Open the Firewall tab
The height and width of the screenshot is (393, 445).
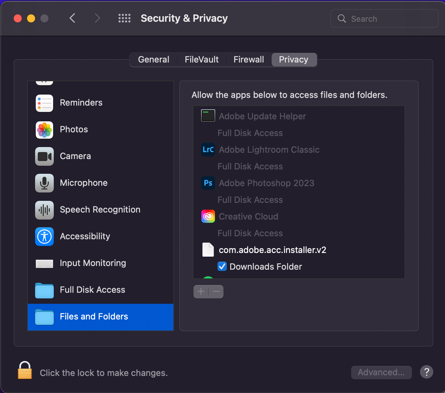249,59
